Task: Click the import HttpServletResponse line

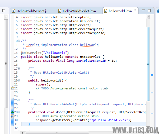Action: coord(63,33)
